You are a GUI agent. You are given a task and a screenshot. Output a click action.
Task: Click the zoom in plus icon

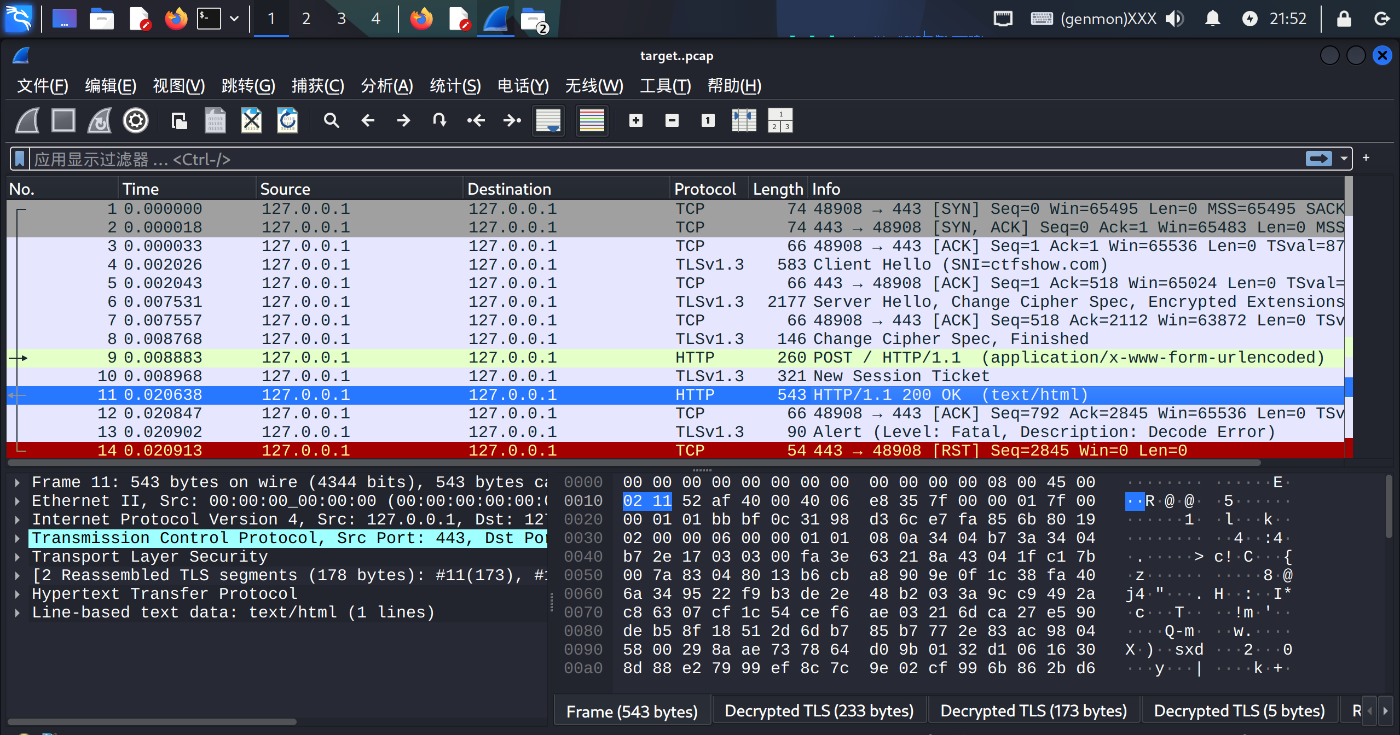click(x=635, y=120)
